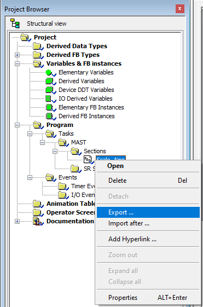Select Import after ... menu entry
Image resolution: width=203 pixels, height=307 pixels.
(148, 223)
